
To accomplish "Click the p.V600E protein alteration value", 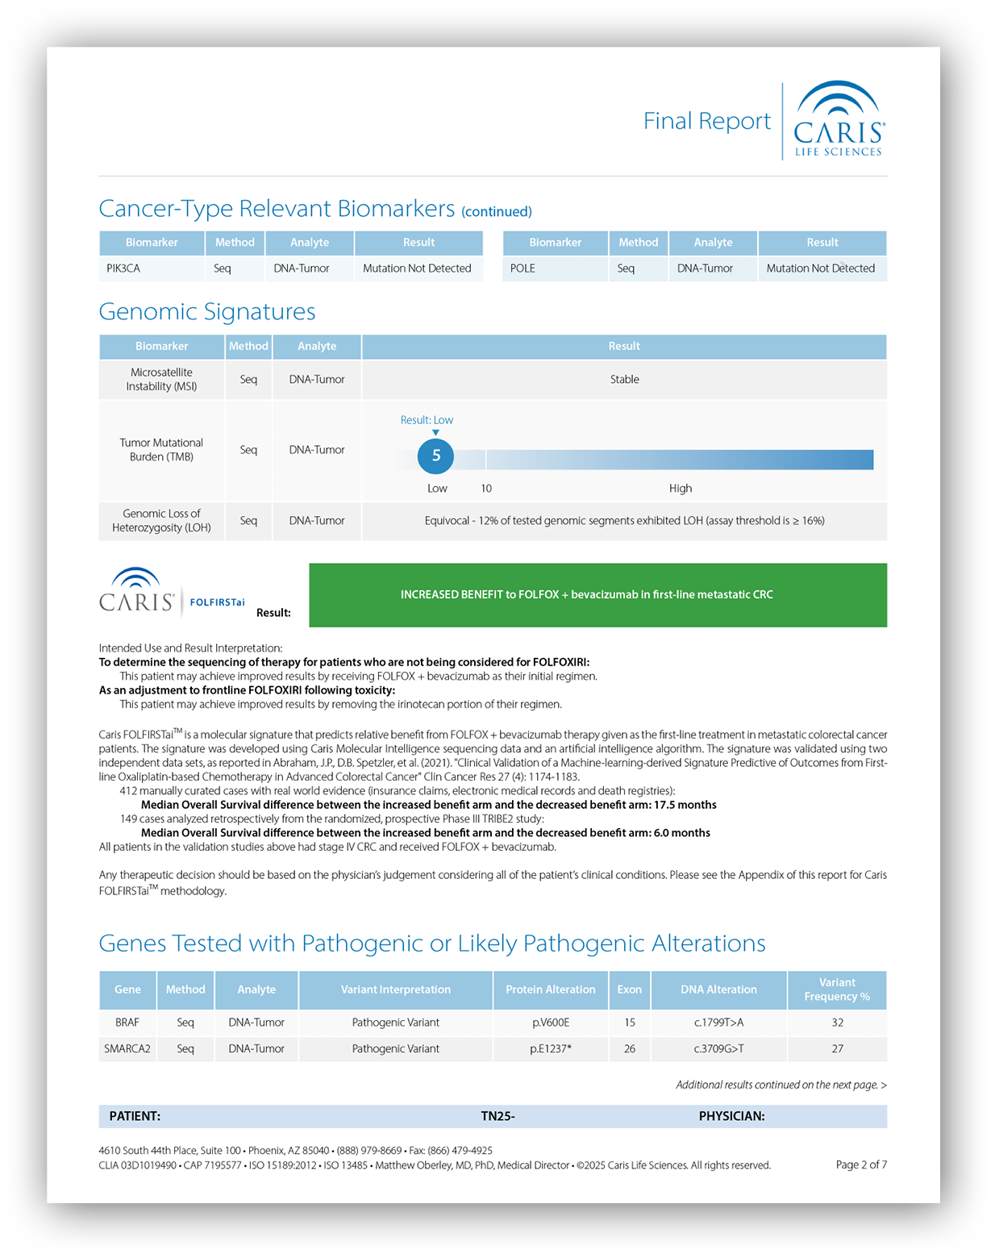I will [550, 1023].
